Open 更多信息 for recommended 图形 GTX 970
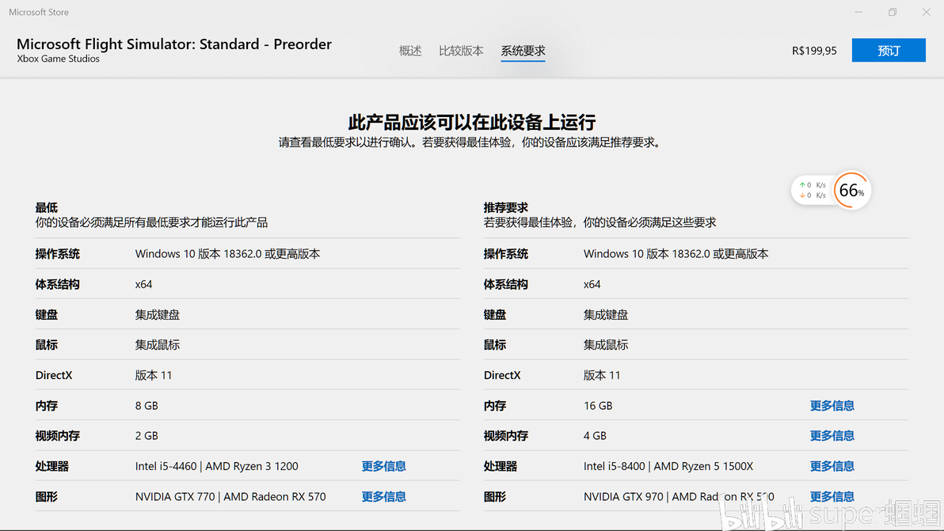The height and width of the screenshot is (531, 944). coord(832,497)
